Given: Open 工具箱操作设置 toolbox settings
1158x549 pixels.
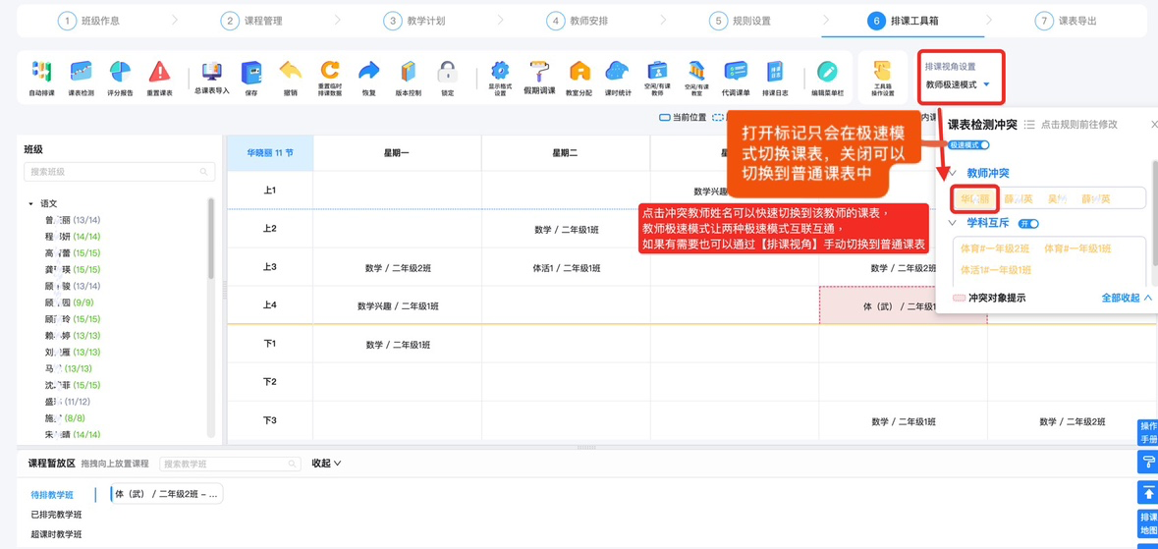Looking at the screenshot, I should pyautogui.click(x=883, y=78).
